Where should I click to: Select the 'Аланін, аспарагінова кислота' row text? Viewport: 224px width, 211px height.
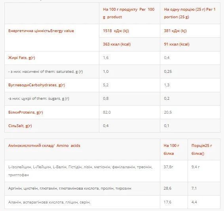[49, 202]
